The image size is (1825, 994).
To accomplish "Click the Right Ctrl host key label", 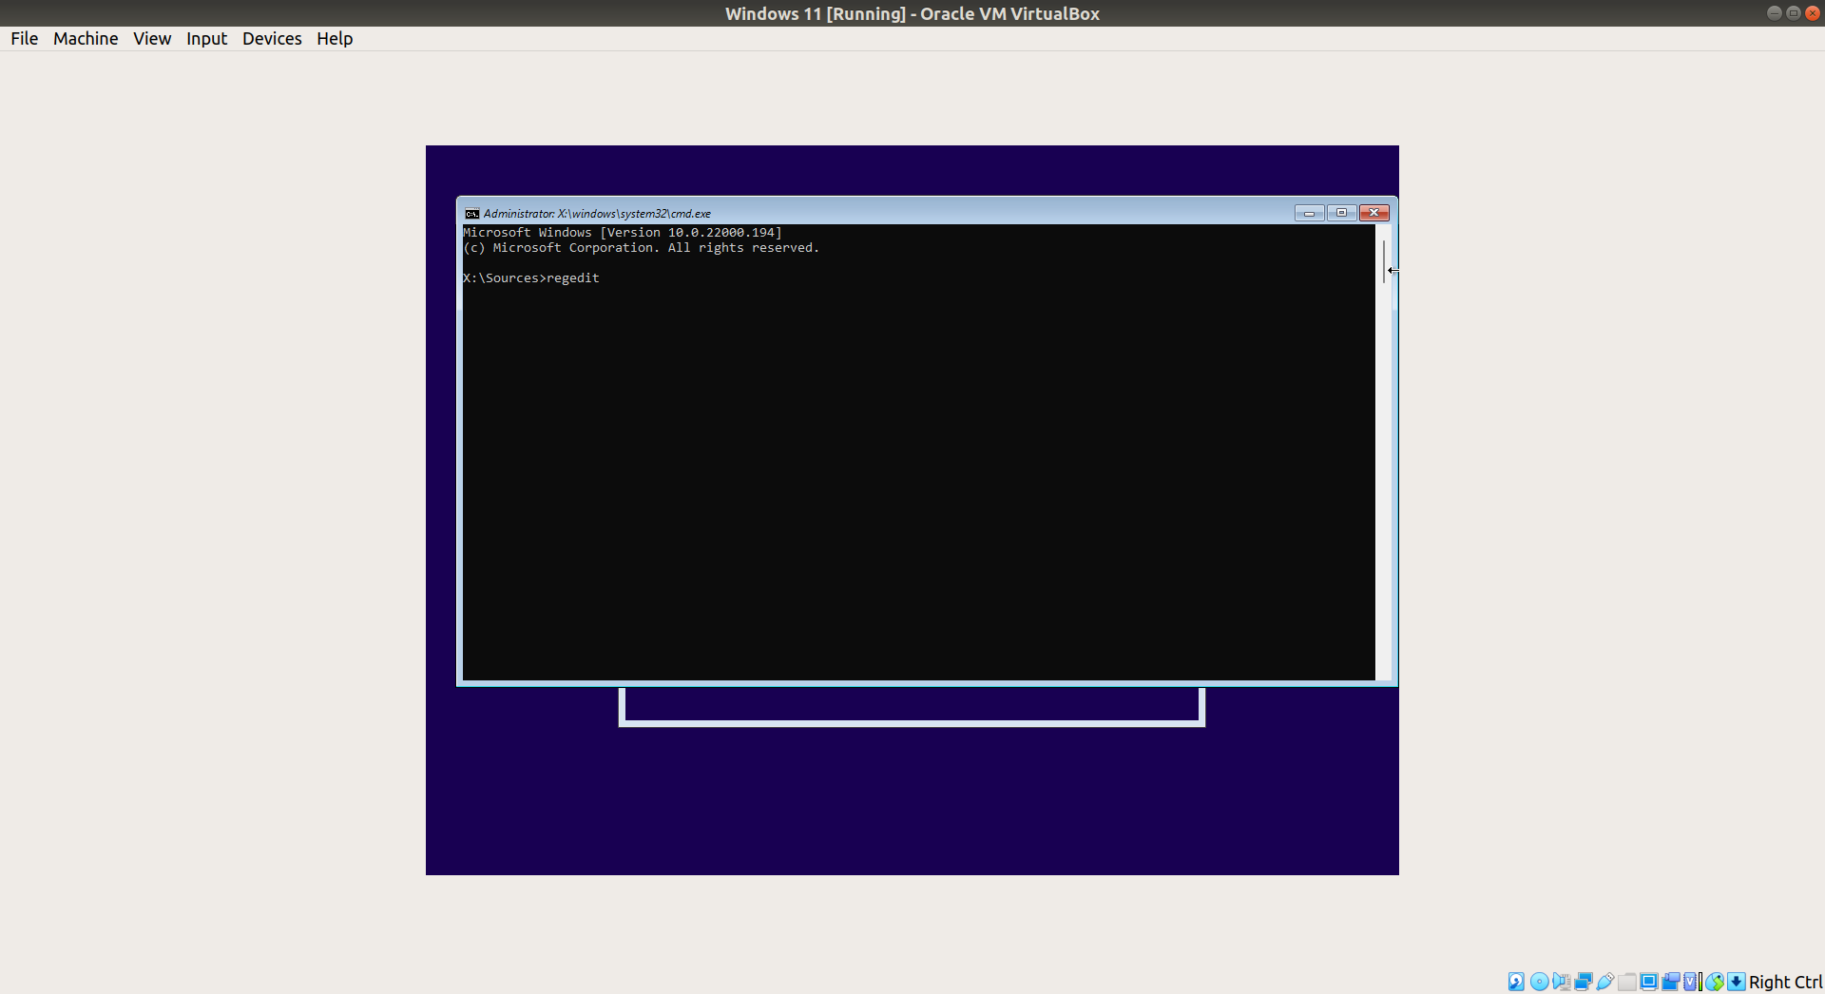I will pyautogui.click(x=1785, y=982).
